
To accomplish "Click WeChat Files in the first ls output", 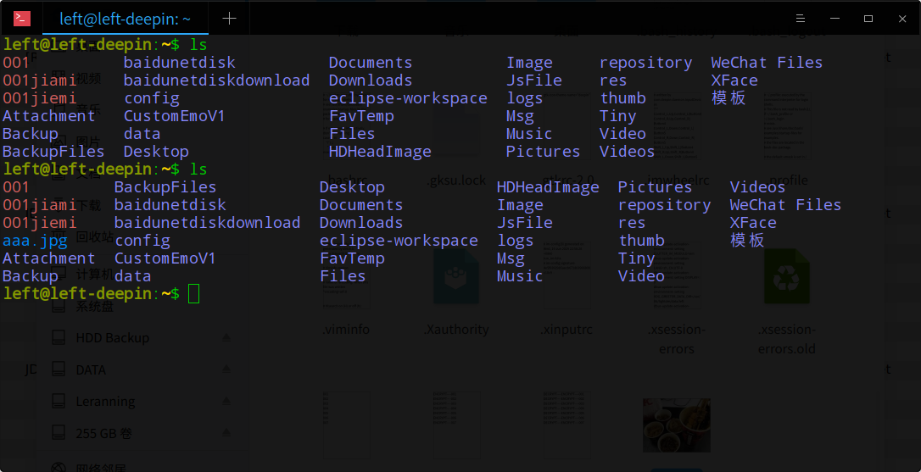I will coord(767,62).
